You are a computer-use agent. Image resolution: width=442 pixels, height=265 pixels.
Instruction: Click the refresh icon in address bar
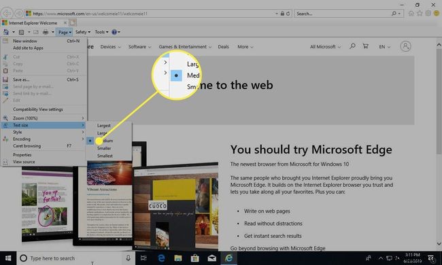288,14
